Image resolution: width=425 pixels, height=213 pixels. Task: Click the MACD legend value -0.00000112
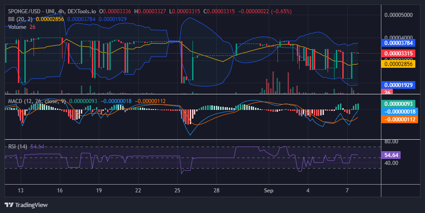click(x=150, y=101)
